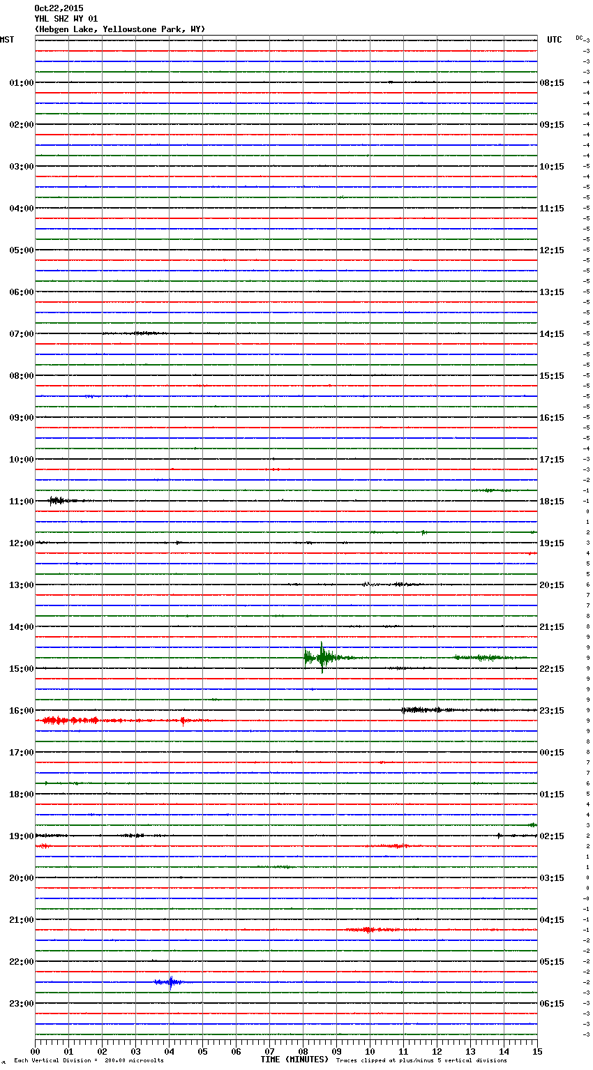Image resolution: width=593 pixels, height=1070 pixels.
Task: Select the 01:00 MST hour label
Action: click(22, 83)
